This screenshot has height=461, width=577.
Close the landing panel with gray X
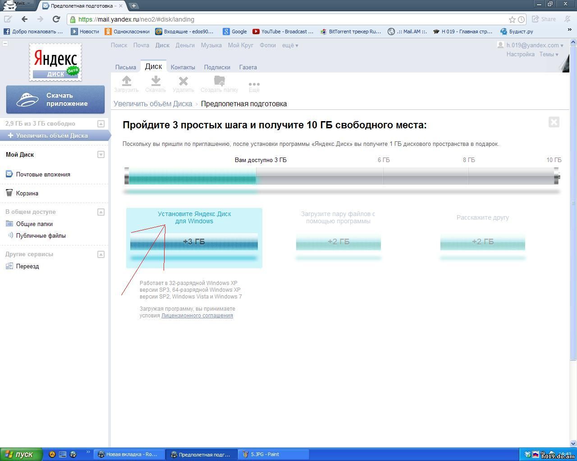coord(554,122)
